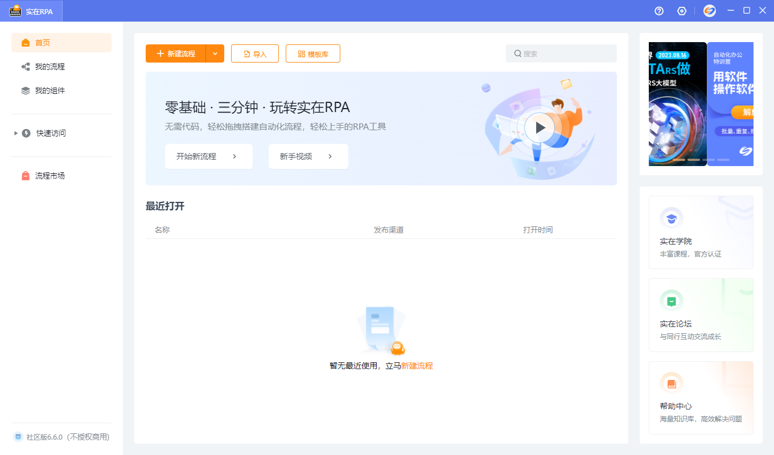774x455 pixels.
Task: Click the 导入 button
Action: 255,53
